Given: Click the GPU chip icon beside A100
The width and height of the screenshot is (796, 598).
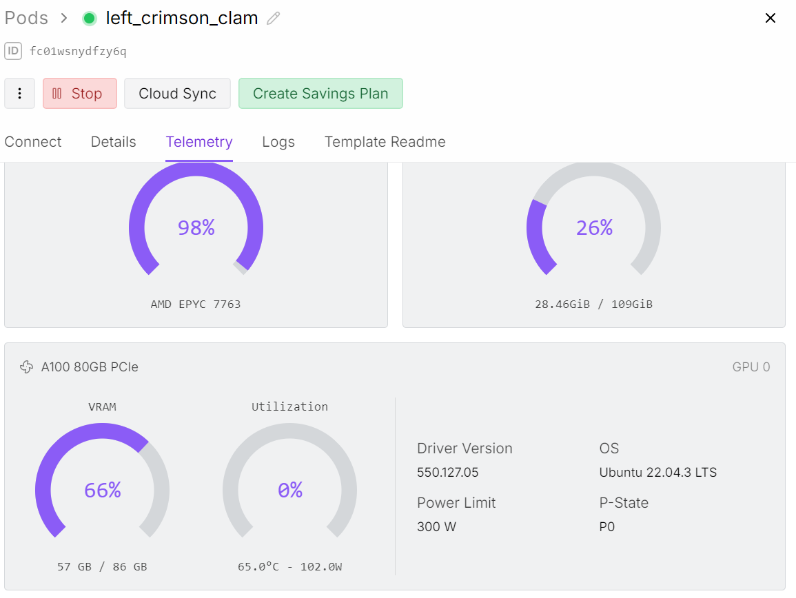Looking at the screenshot, I should tap(26, 367).
